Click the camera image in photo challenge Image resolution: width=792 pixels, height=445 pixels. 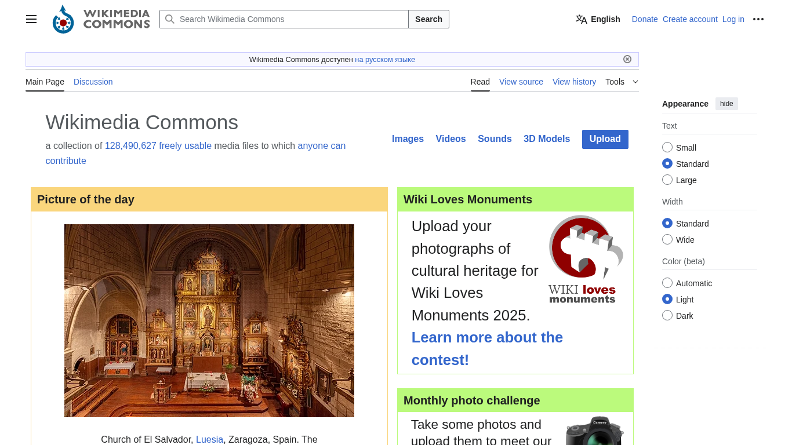pos(594,431)
